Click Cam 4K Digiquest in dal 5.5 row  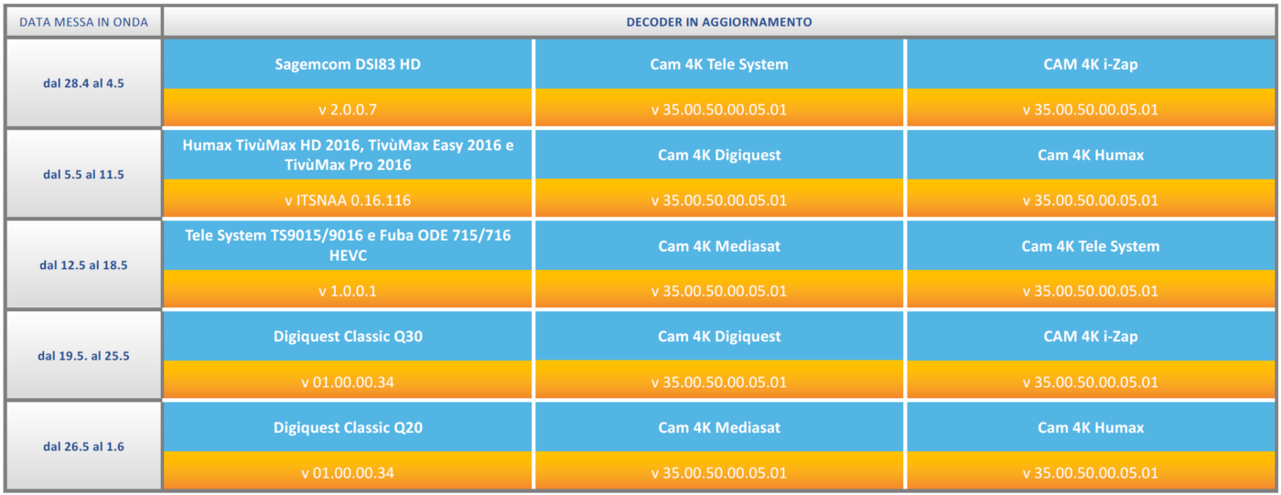[719, 155]
